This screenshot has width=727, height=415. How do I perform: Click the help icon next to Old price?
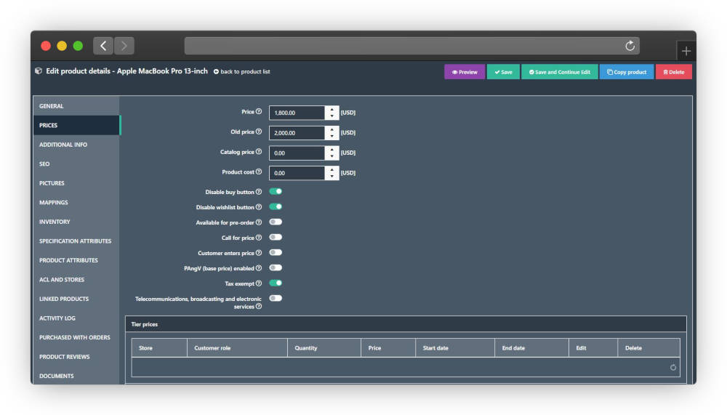pyautogui.click(x=259, y=132)
